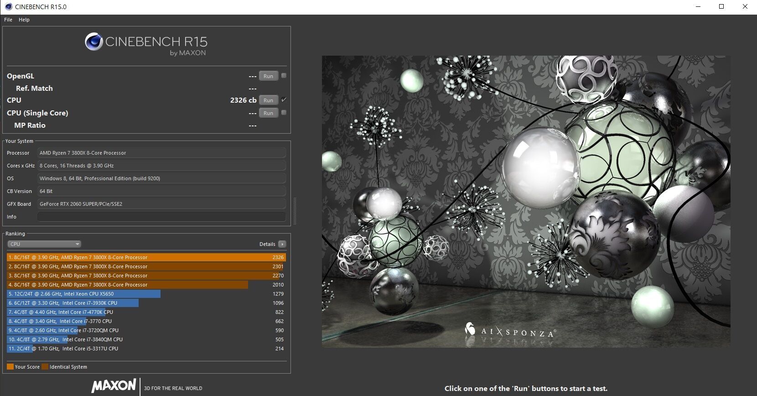Open the File menu
757x396 pixels.
tap(8, 20)
